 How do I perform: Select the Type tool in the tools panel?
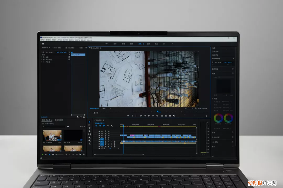click(90, 143)
